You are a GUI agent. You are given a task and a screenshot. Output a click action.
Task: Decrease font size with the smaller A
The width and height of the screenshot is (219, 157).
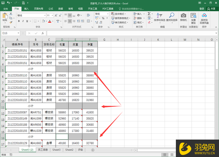click(x=60, y=15)
